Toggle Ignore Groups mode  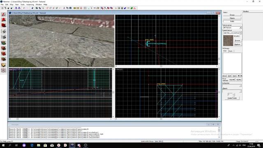pyautogui.click(x=43, y=8)
